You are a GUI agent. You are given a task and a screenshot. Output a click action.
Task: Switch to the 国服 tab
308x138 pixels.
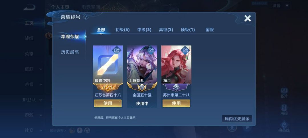click(x=210, y=30)
